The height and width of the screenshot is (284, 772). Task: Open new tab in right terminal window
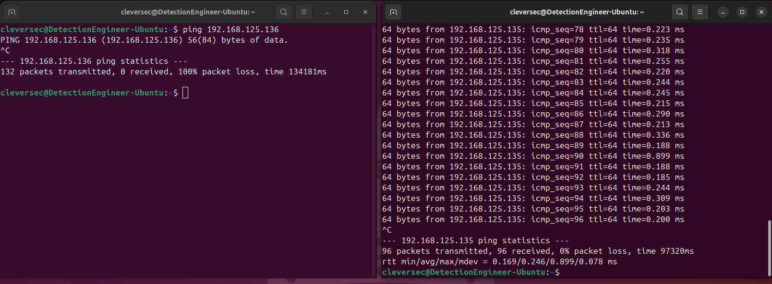393,12
